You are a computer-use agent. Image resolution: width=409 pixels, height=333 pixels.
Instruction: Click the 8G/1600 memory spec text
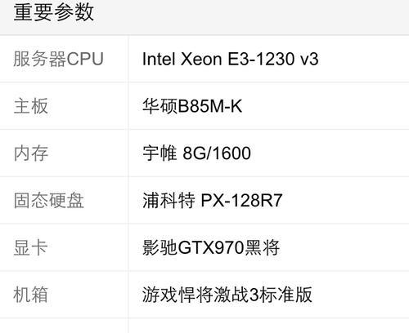pyautogui.click(x=217, y=153)
